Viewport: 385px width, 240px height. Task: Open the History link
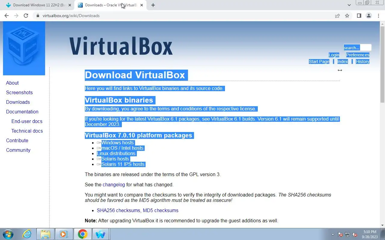click(x=362, y=61)
